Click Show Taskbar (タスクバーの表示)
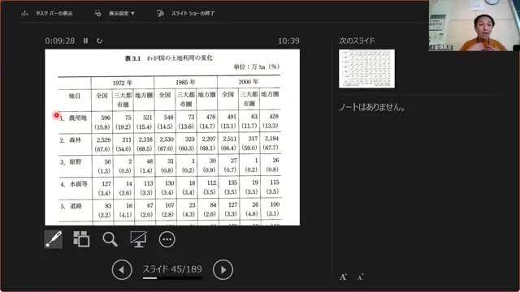520x292 pixels. click(54, 13)
